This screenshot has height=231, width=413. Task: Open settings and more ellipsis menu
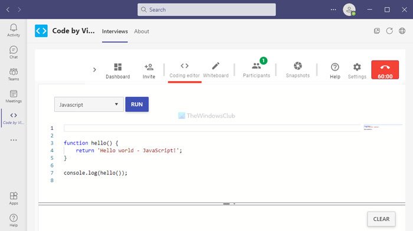tap(333, 10)
